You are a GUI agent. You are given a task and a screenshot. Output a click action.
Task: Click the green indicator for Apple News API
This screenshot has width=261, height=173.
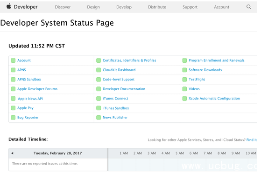[13, 99]
